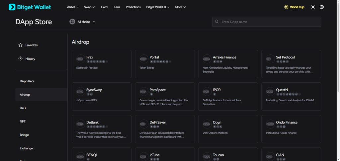This screenshot has height=161, width=340.
Task: Click the Toucan logo icon
Action: [x=207, y=156]
